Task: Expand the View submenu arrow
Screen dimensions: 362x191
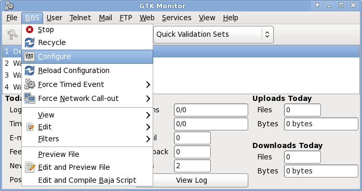Action: (148, 115)
